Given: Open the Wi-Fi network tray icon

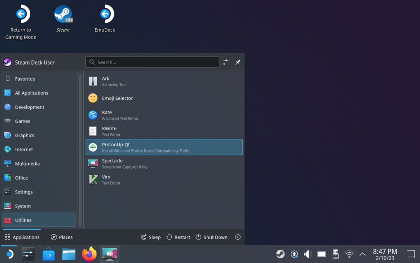Looking at the screenshot, I should [x=349, y=254].
